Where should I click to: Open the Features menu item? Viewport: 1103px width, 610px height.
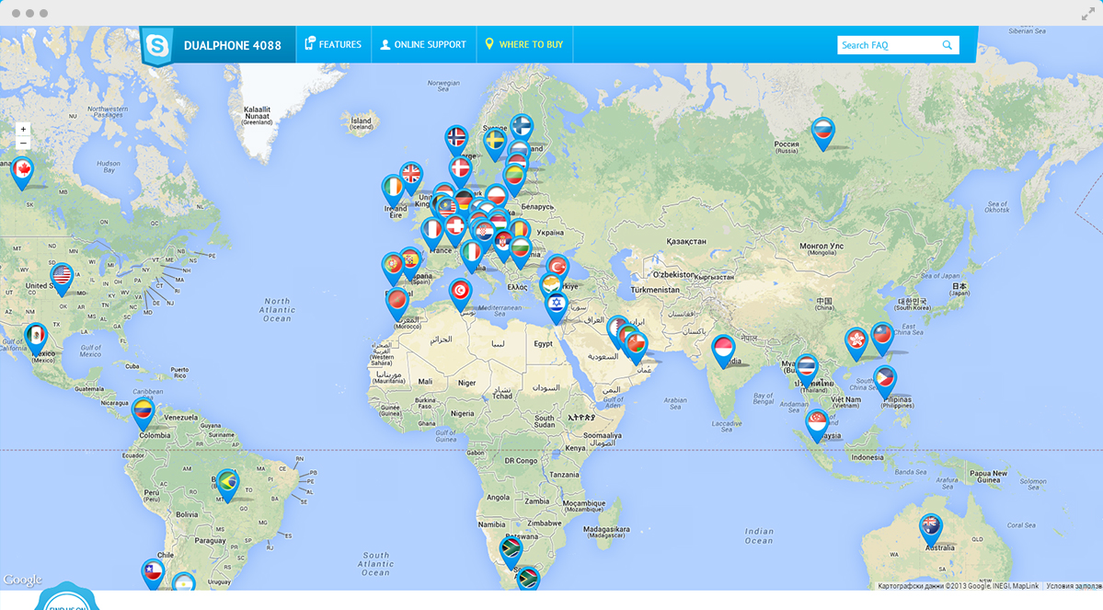[333, 44]
